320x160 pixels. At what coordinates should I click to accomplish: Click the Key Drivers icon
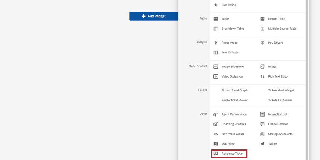pos(262,43)
